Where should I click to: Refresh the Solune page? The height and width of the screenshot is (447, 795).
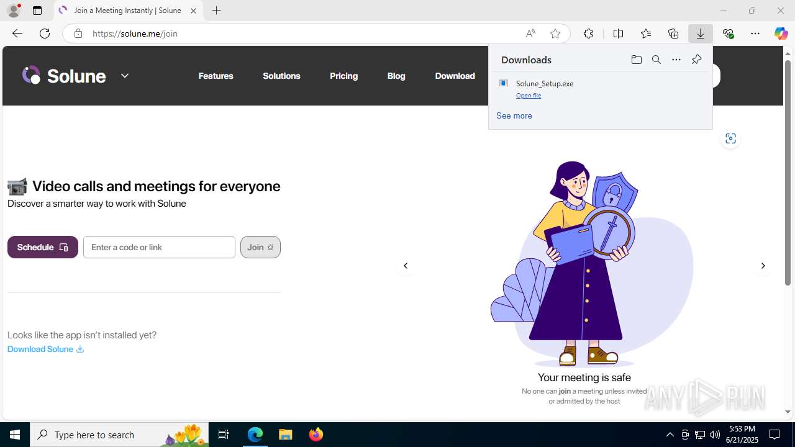click(x=45, y=34)
